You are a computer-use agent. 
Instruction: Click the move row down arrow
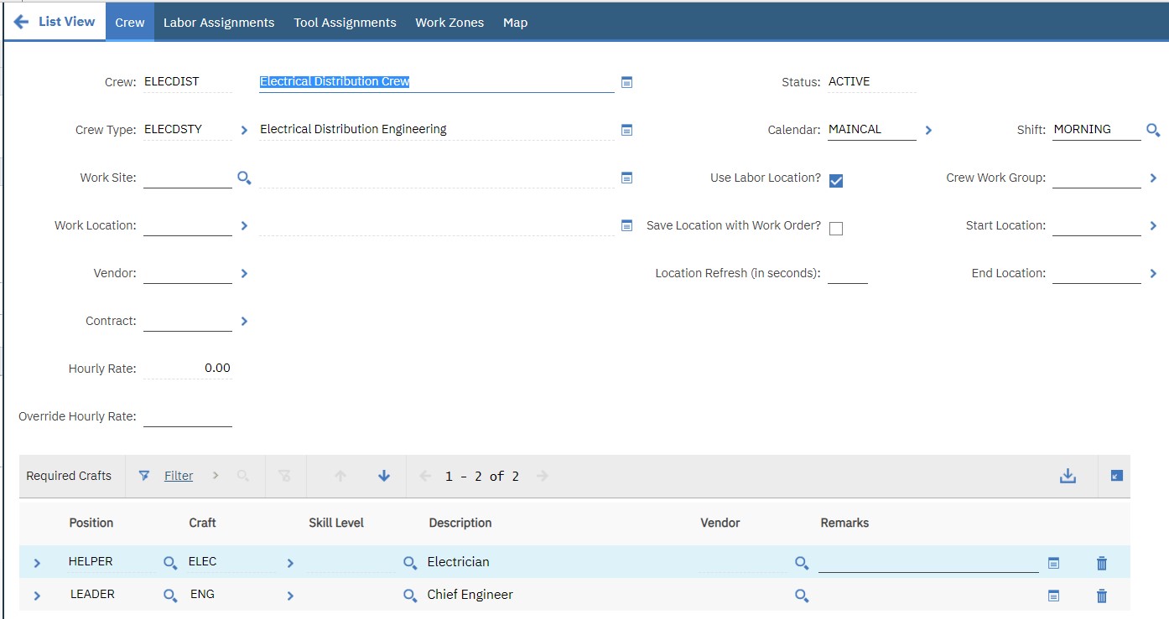[x=383, y=475]
